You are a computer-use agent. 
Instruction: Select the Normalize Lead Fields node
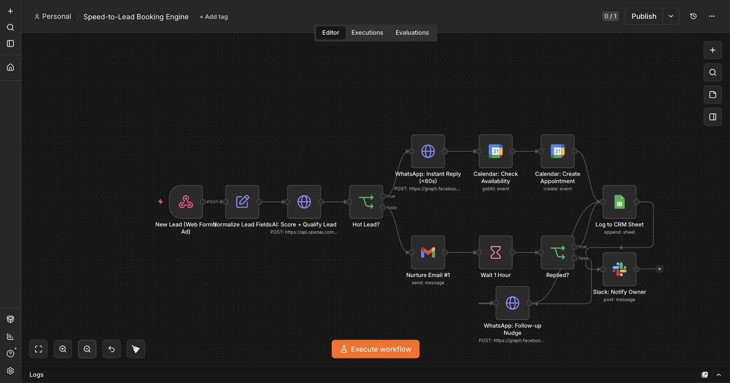pos(242,202)
